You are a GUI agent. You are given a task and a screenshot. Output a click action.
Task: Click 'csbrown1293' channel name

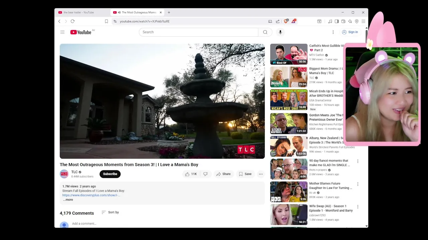point(317,215)
